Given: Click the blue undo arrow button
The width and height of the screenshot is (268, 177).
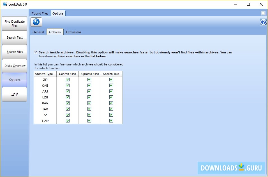Looking at the screenshot, I should point(36,22).
